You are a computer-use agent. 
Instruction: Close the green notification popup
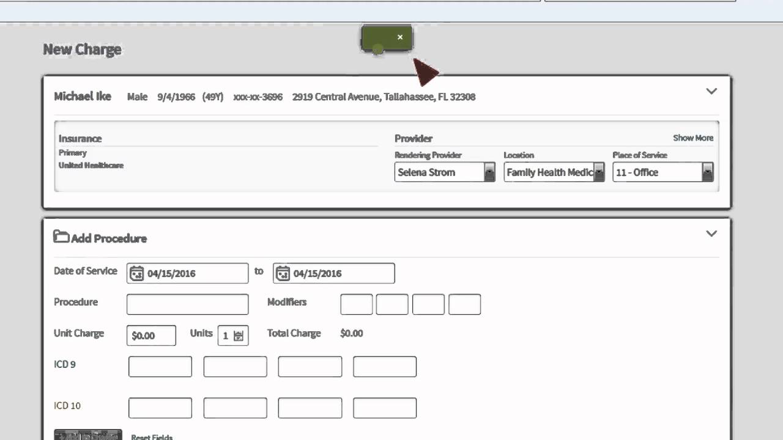(x=400, y=37)
